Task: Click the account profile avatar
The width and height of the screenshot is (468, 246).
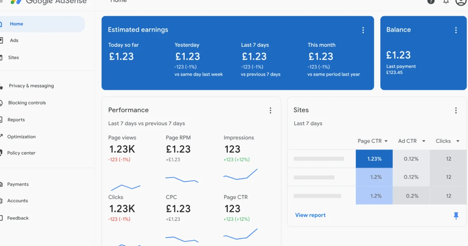Action: click(x=460, y=2)
